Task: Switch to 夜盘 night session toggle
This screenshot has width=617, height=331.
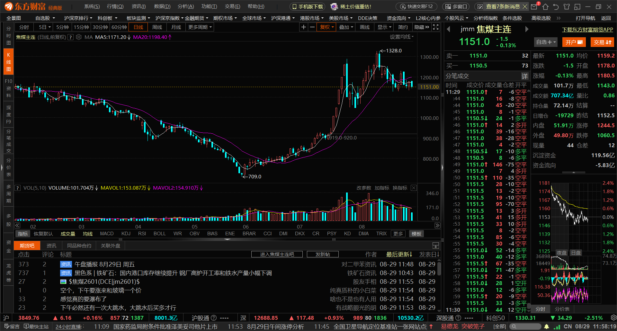Action: (x=562, y=253)
